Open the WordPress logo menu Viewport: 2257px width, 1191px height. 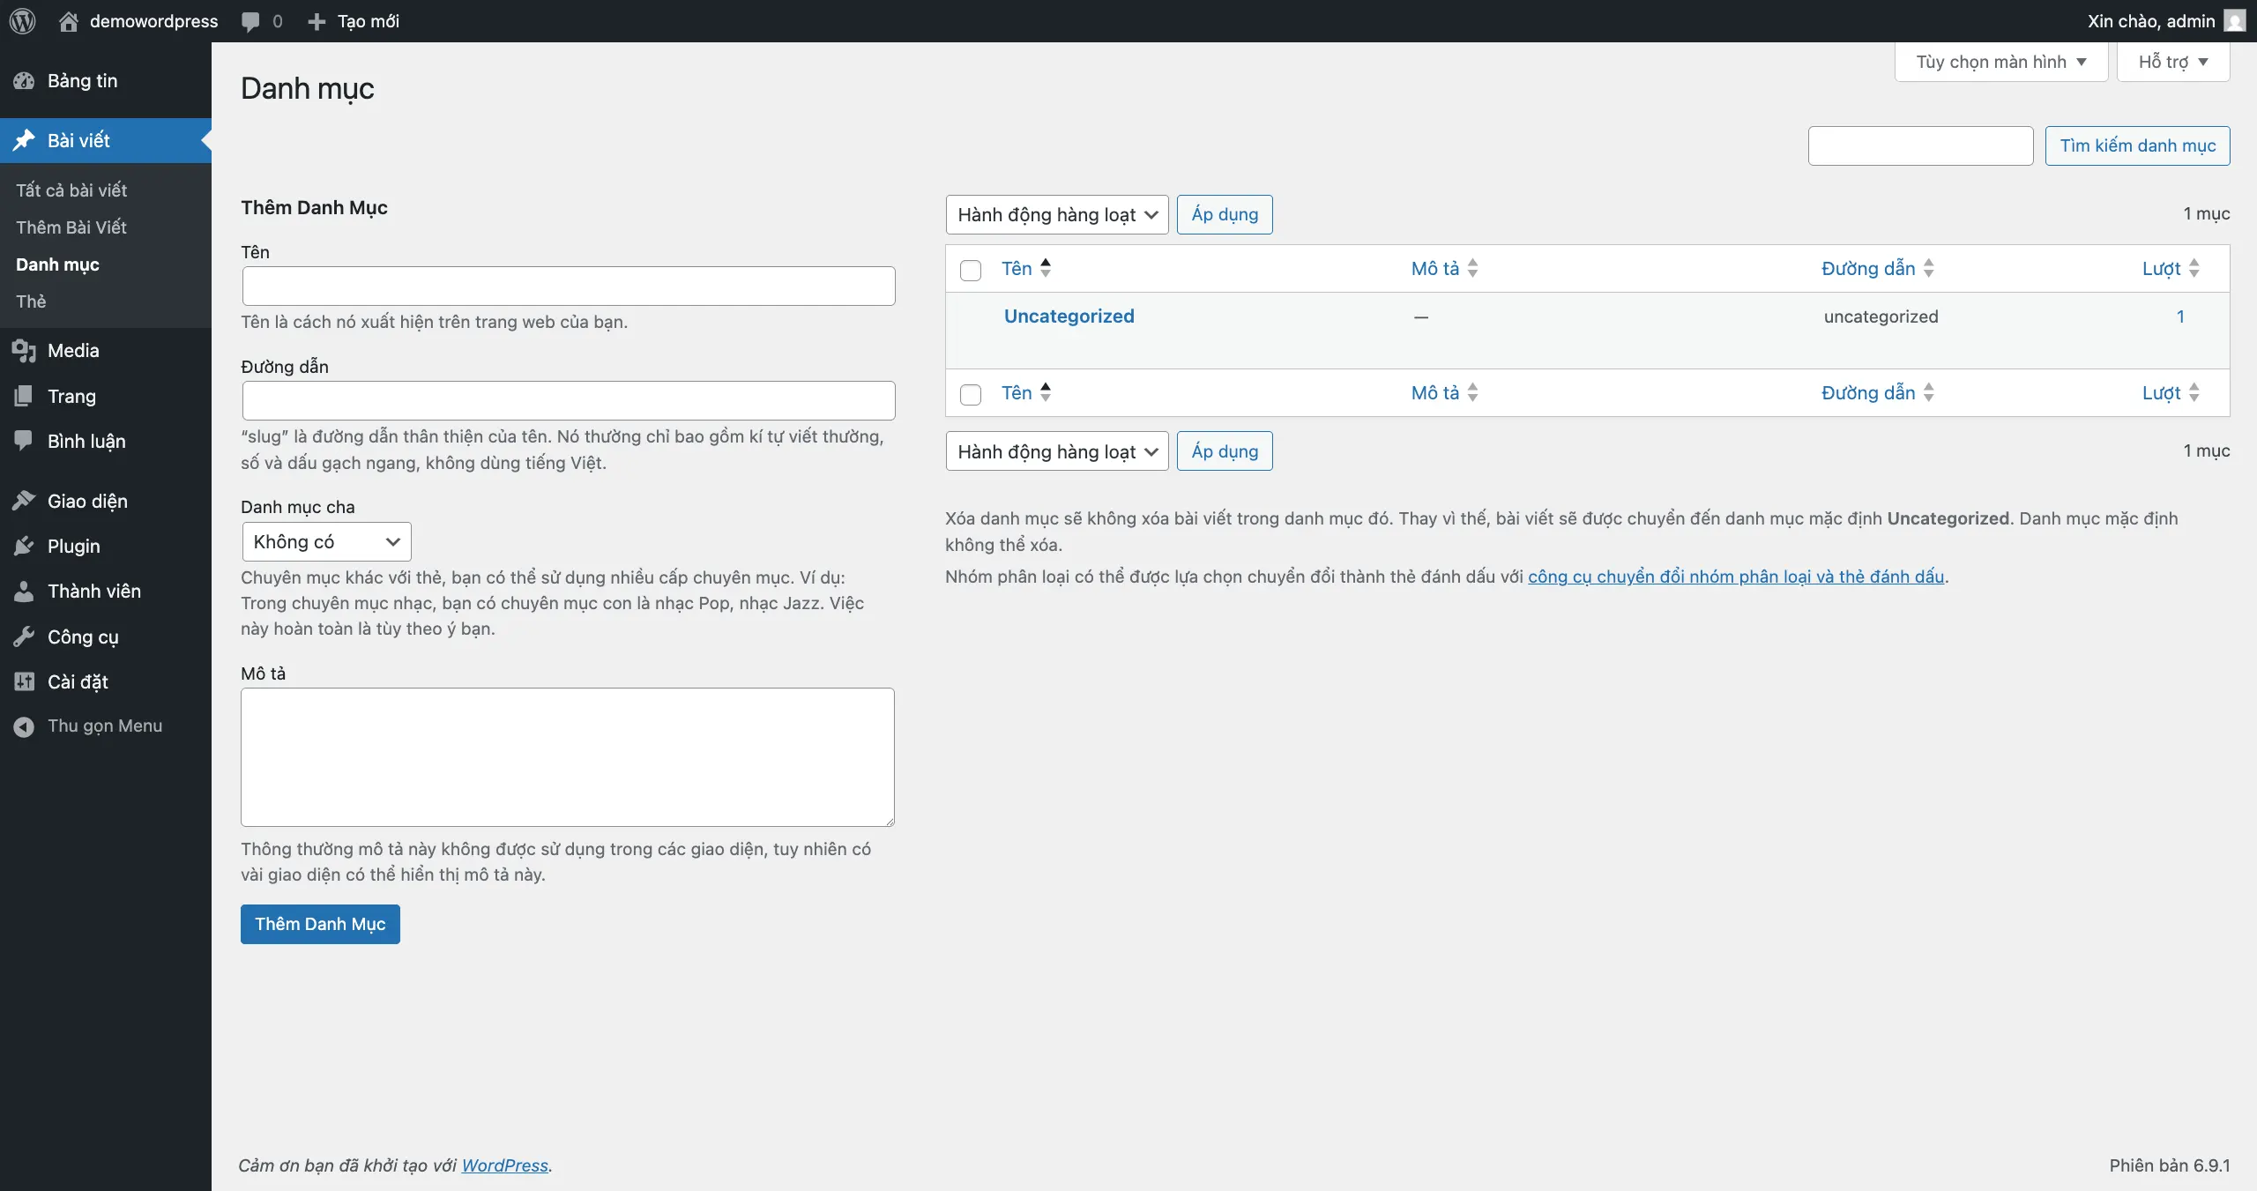(x=22, y=21)
